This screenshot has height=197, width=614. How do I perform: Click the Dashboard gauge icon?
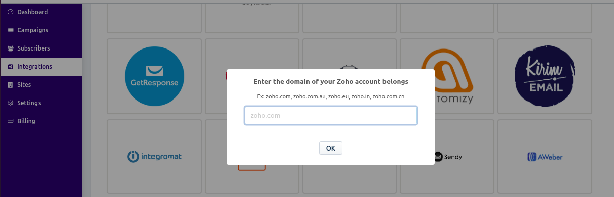(x=11, y=12)
